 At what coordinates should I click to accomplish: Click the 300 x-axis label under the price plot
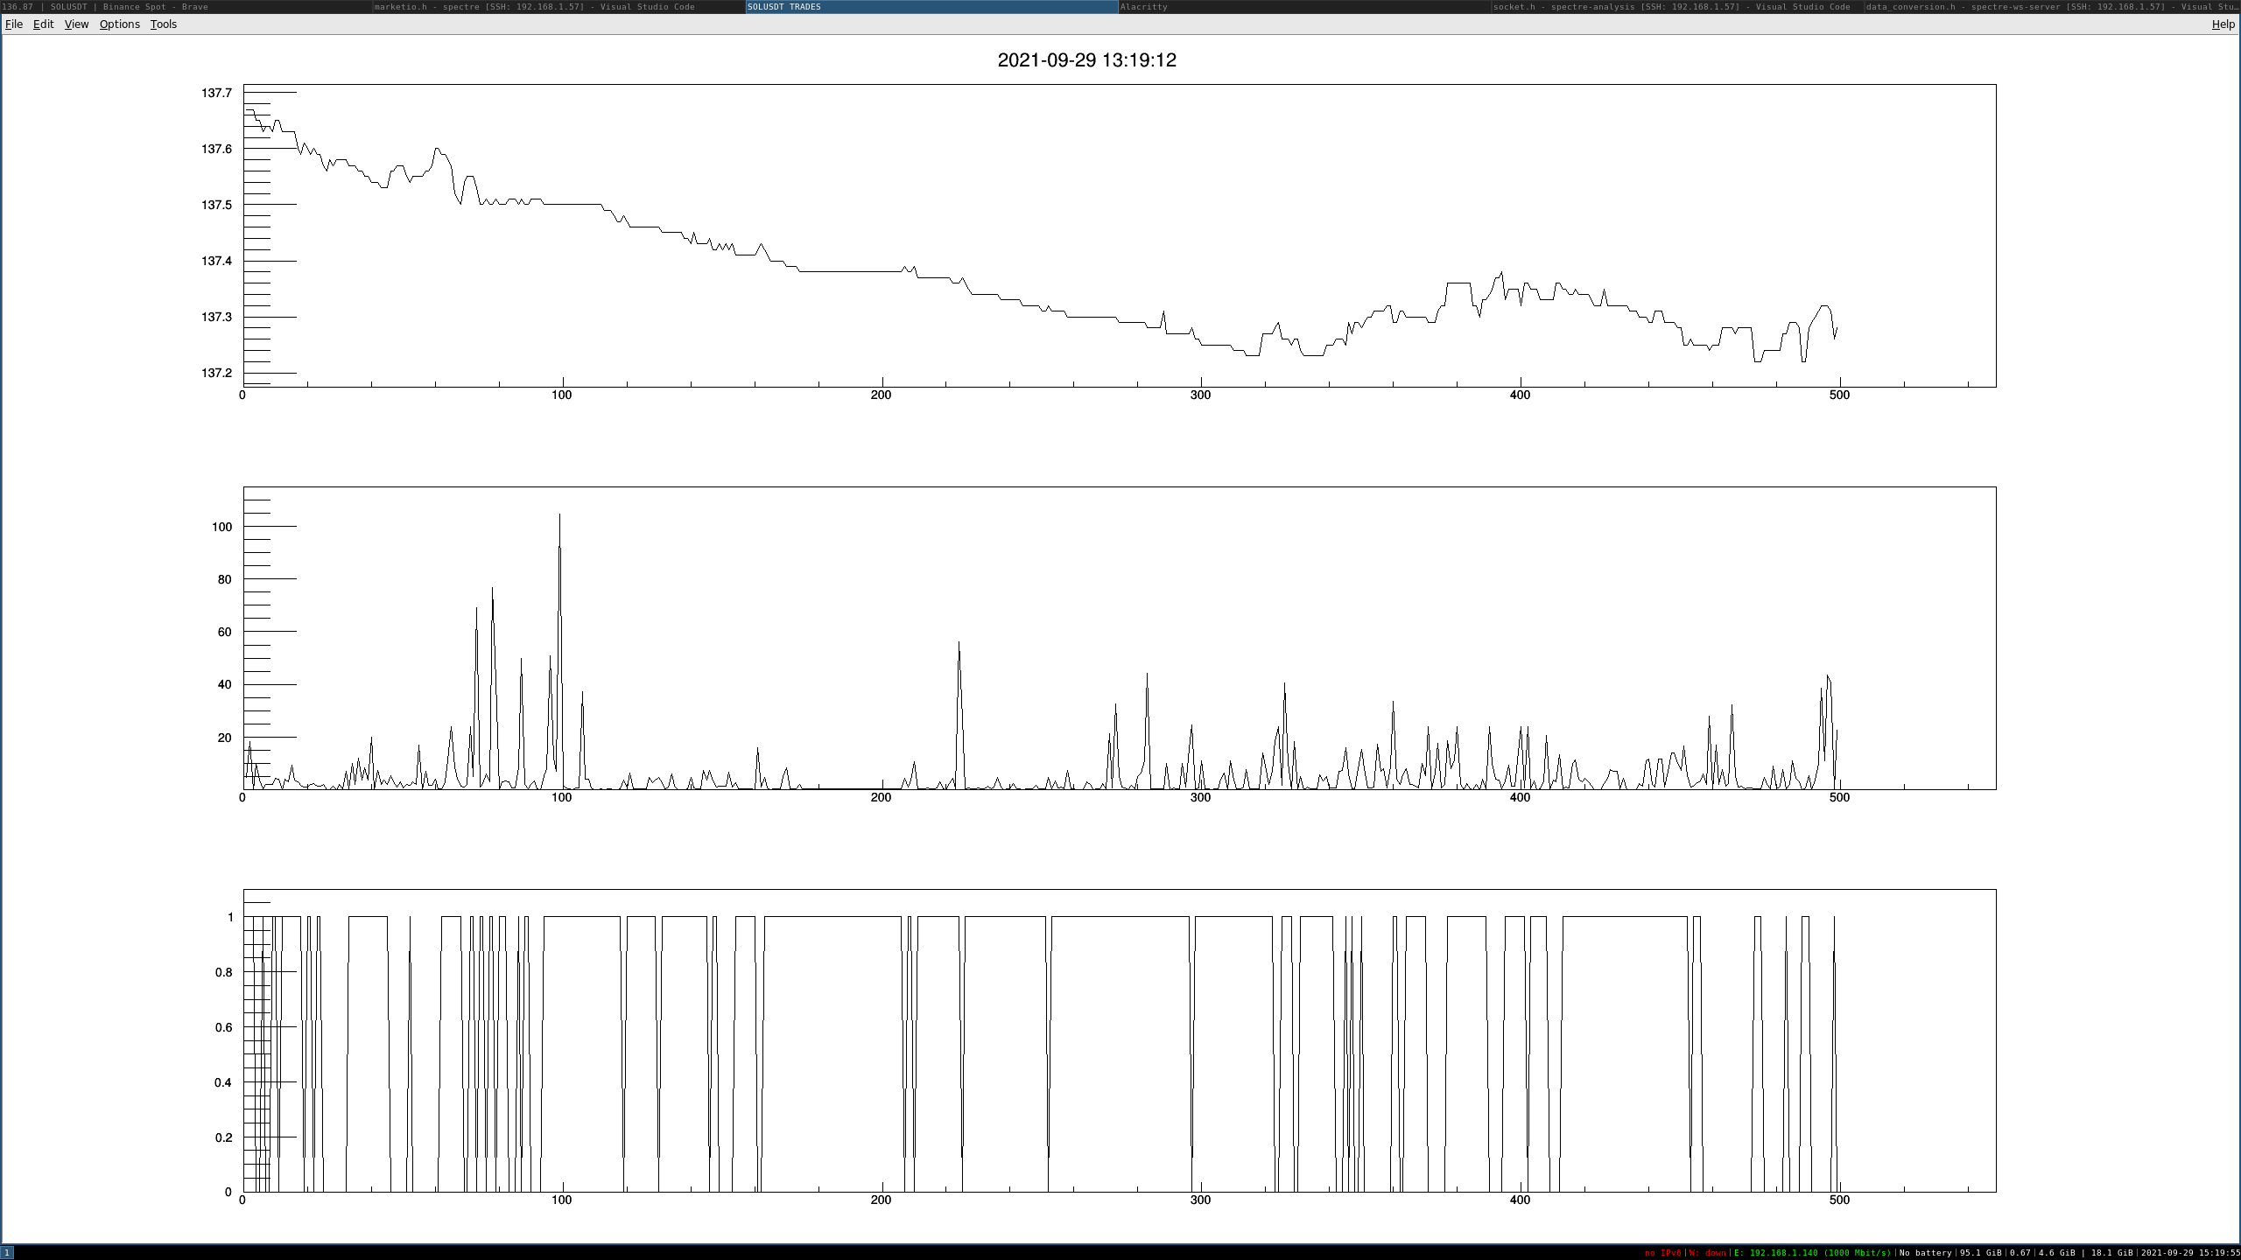pyautogui.click(x=1200, y=395)
